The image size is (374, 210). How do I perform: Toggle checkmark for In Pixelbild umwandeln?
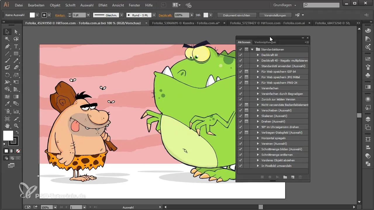[x=240, y=166]
